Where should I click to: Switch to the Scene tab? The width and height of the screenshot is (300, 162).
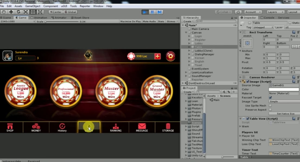pyautogui.click(x=6, y=18)
